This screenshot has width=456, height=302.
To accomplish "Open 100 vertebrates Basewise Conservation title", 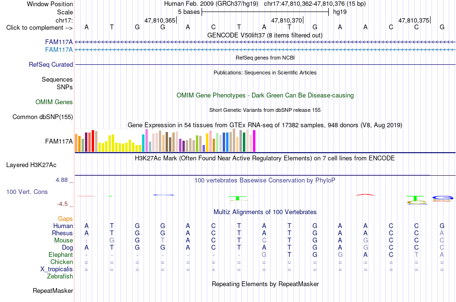I will coord(265,181).
